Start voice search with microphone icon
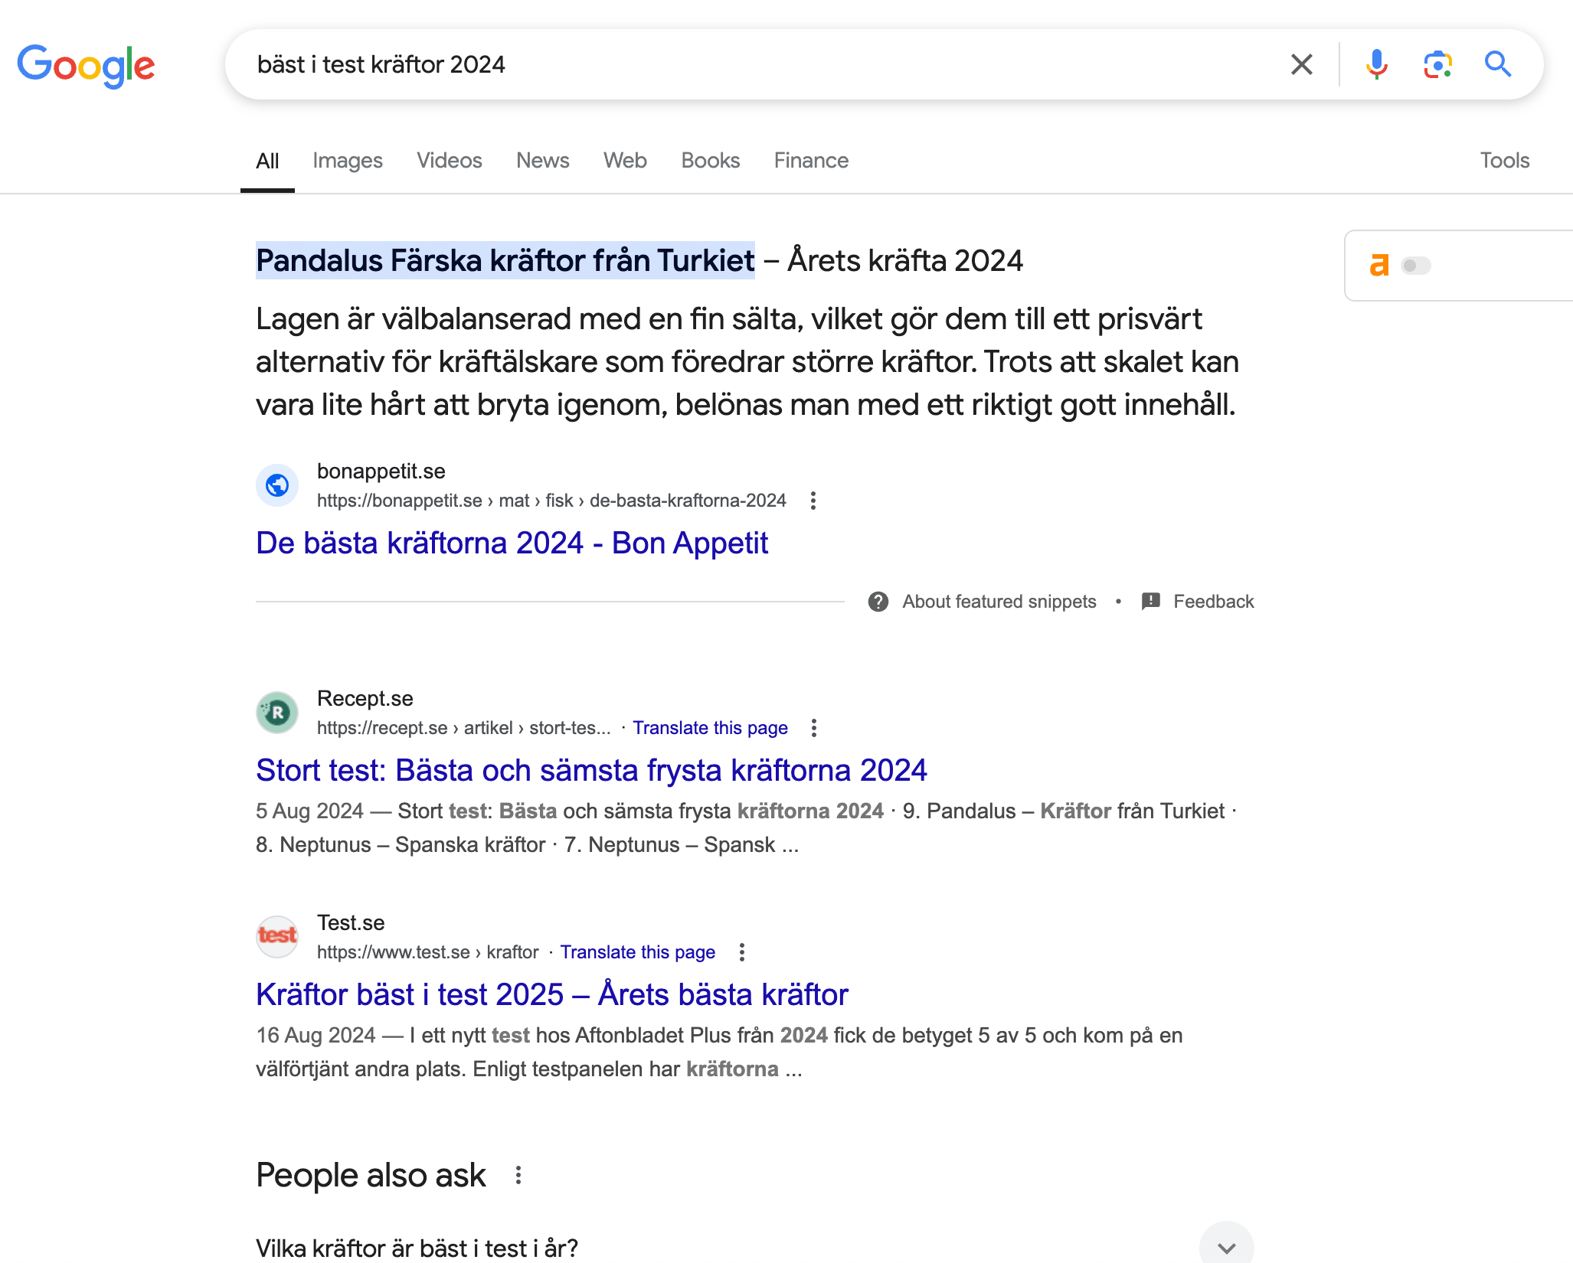The width and height of the screenshot is (1573, 1263). 1376,64
